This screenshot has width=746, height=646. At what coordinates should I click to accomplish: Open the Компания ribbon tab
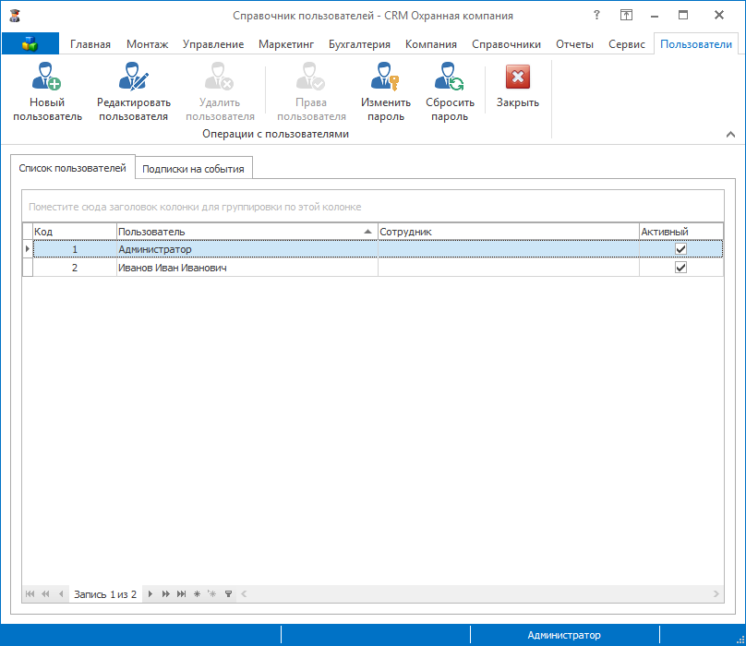(430, 44)
